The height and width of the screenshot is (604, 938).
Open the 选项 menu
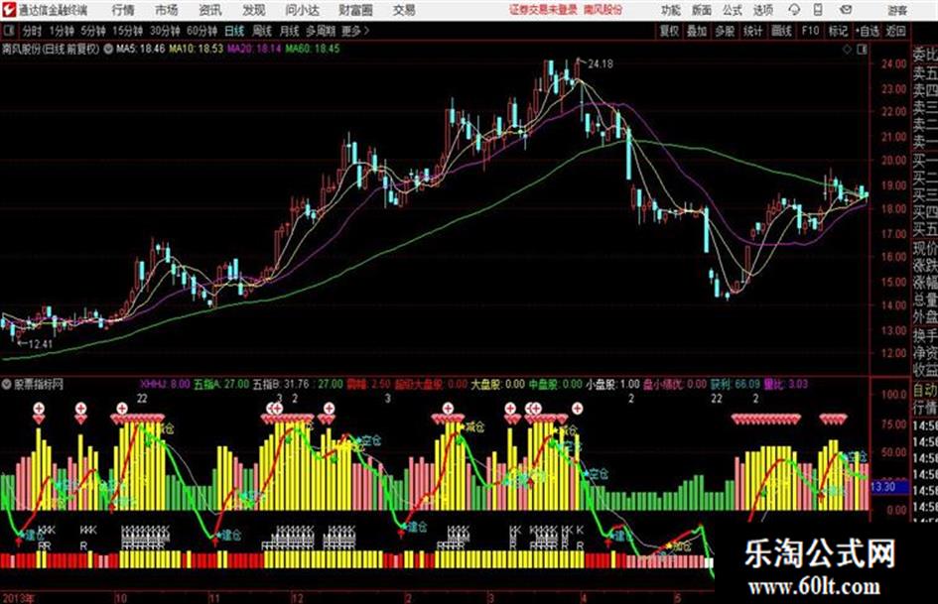763,10
